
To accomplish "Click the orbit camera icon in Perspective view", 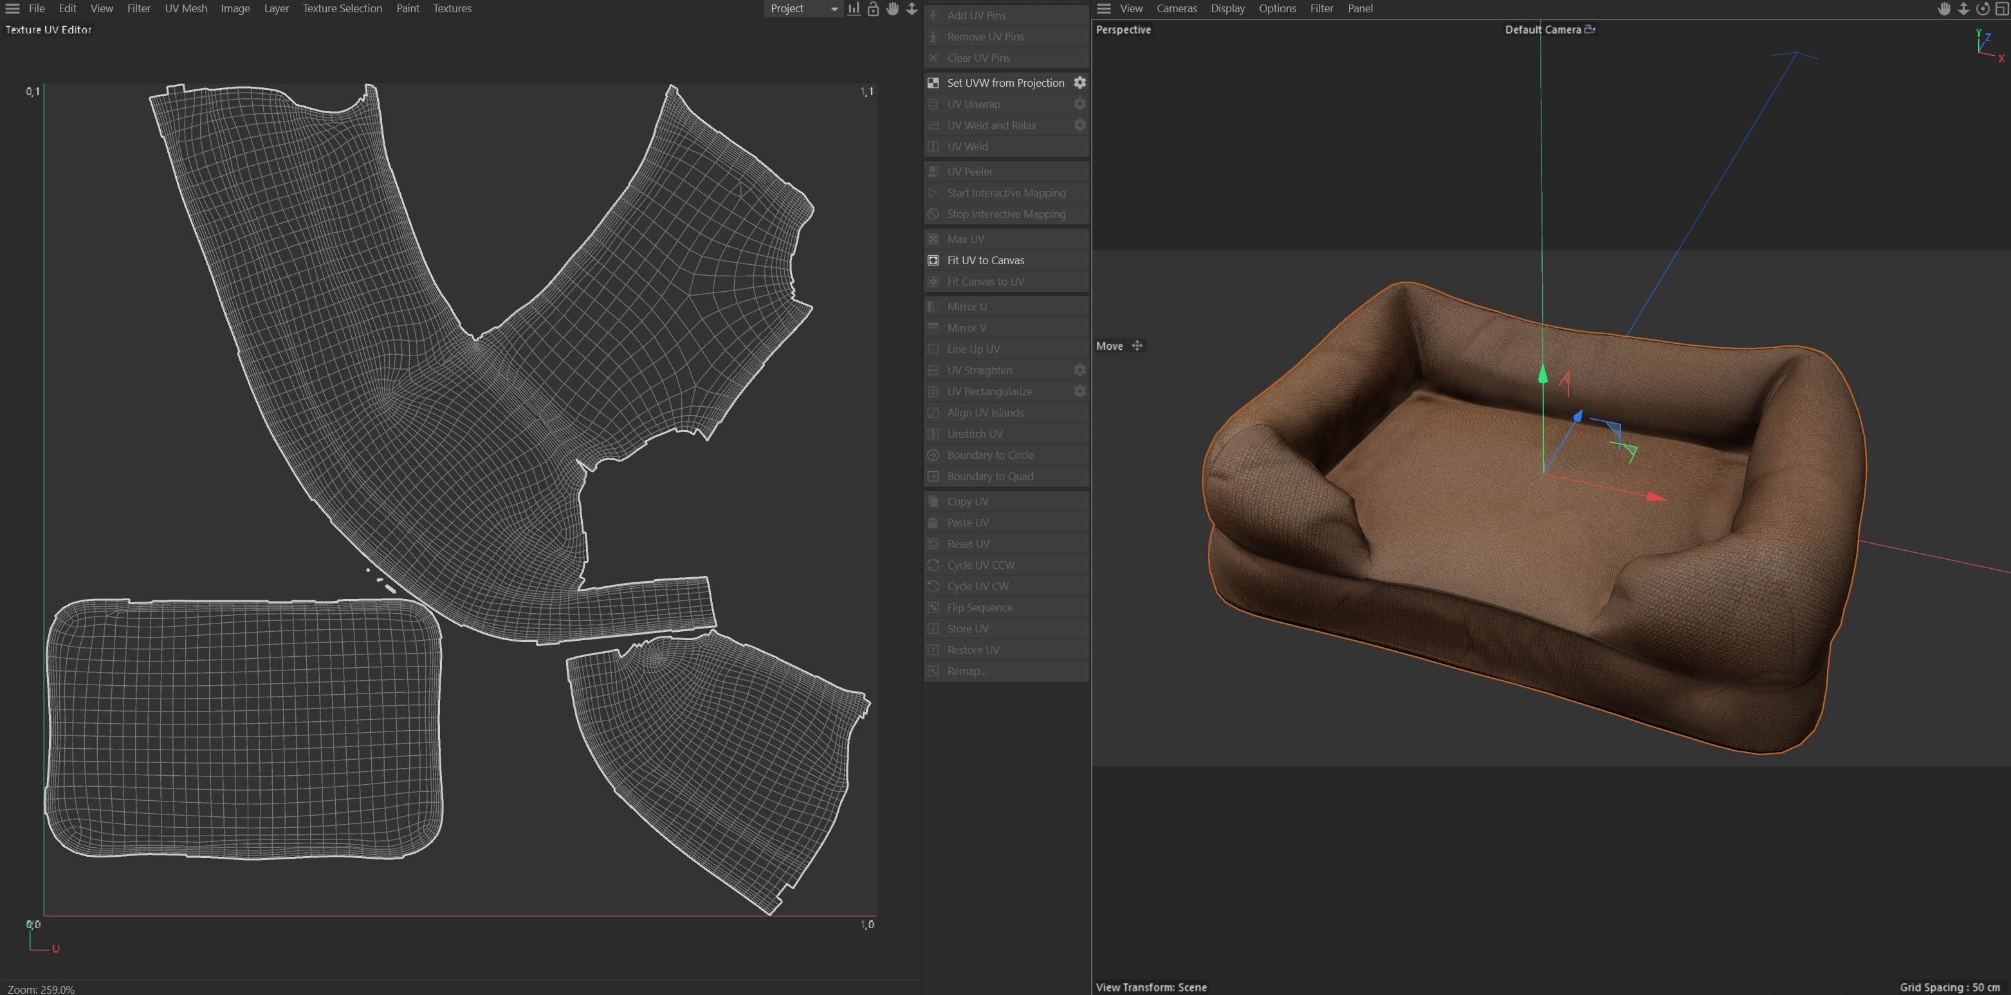I will pos(1982,8).
